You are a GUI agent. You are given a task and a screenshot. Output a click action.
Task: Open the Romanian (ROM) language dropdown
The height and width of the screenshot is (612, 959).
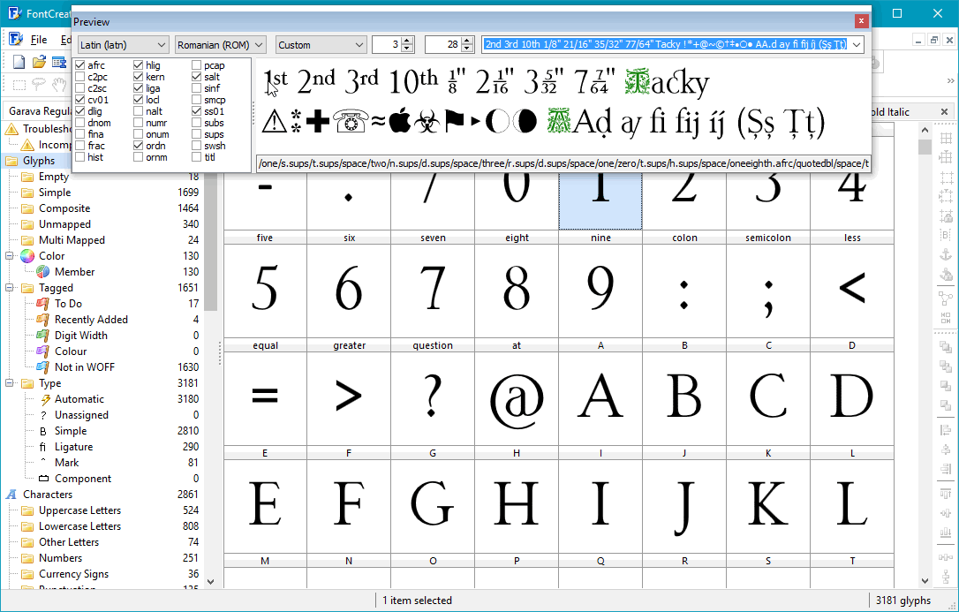[x=220, y=45]
